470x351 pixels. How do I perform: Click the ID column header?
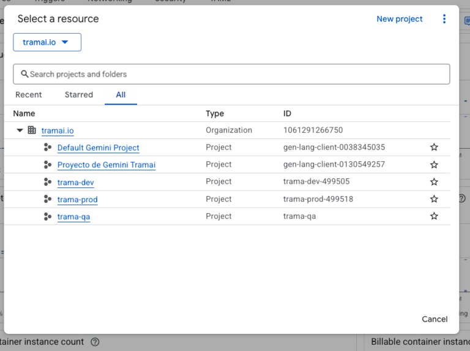pos(287,113)
